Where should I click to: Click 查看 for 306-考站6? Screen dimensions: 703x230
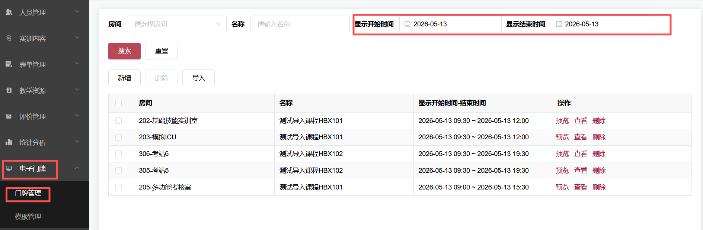click(581, 154)
